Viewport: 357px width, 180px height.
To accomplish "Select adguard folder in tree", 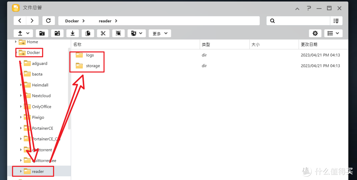I will coord(40,63).
